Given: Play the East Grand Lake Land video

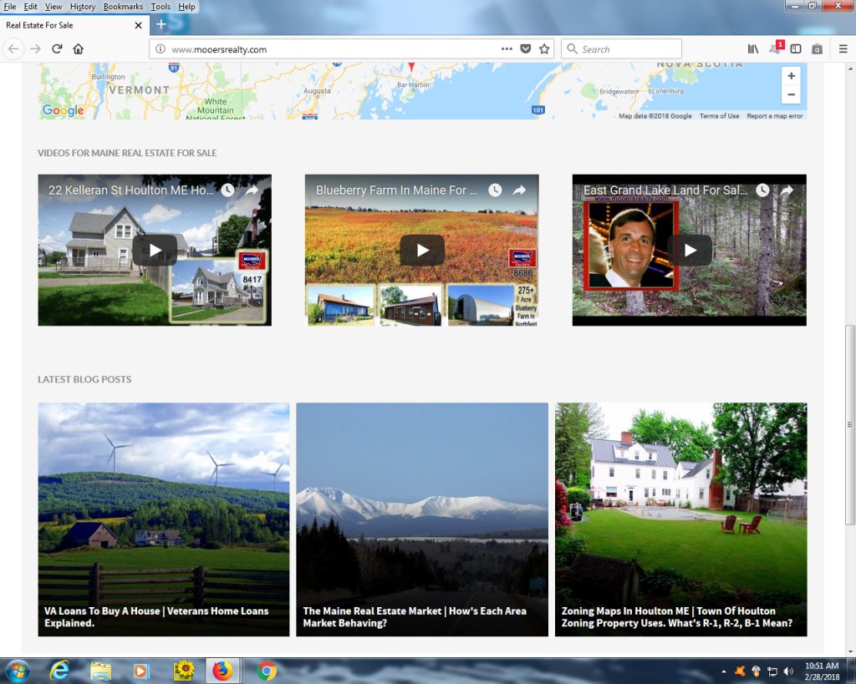Looking at the screenshot, I should tap(690, 251).
